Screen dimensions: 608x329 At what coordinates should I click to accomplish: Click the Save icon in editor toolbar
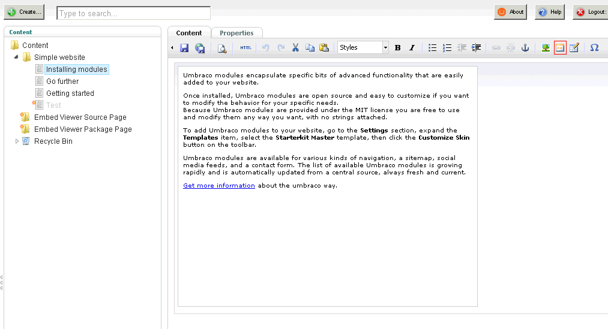point(184,48)
